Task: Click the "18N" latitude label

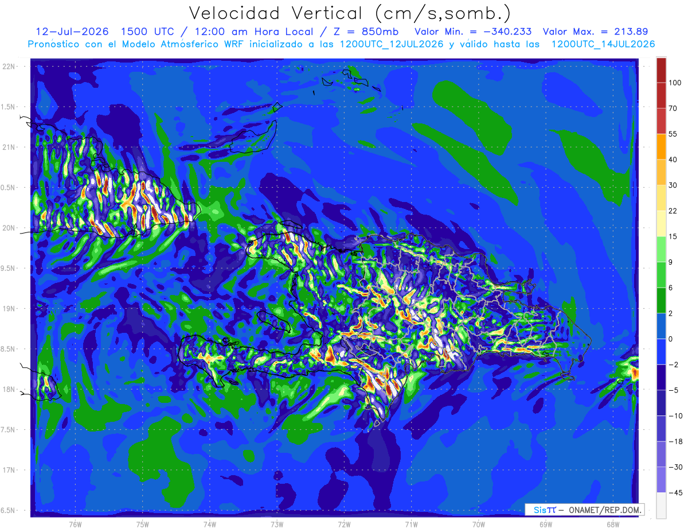Action: click(9, 389)
